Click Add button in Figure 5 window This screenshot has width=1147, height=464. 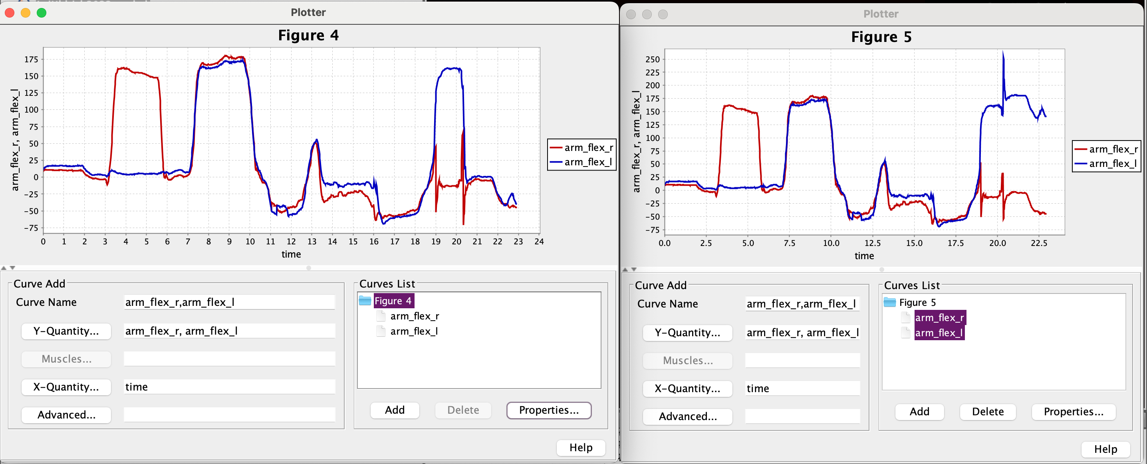[919, 412]
